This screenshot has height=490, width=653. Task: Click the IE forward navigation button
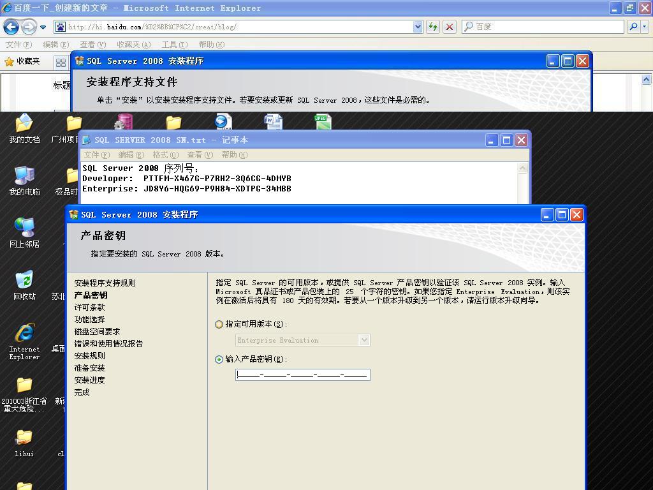(29, 27)
